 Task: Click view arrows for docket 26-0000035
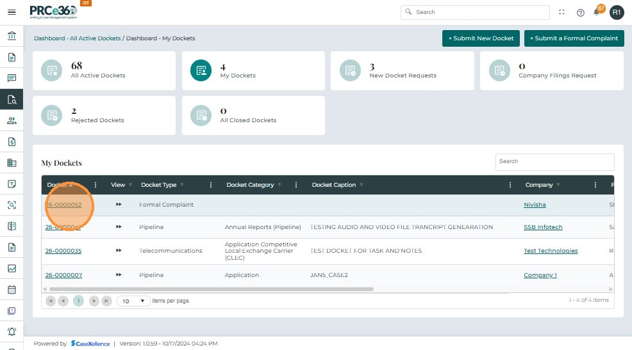click(119, 251)
